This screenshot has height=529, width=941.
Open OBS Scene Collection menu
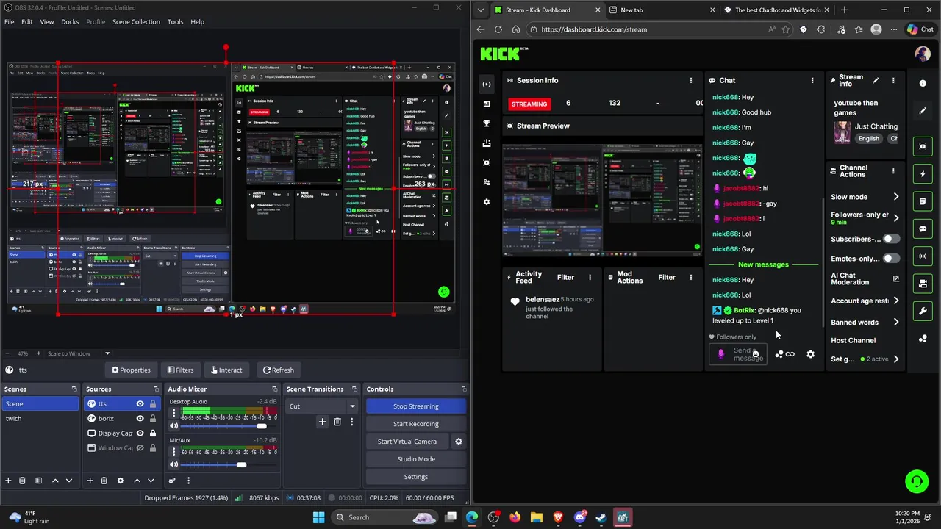[x=136, y=21]
